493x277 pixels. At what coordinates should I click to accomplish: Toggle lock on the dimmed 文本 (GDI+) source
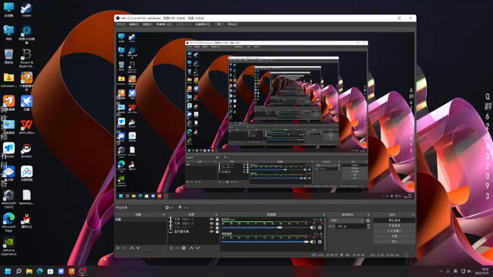point(217,227)
